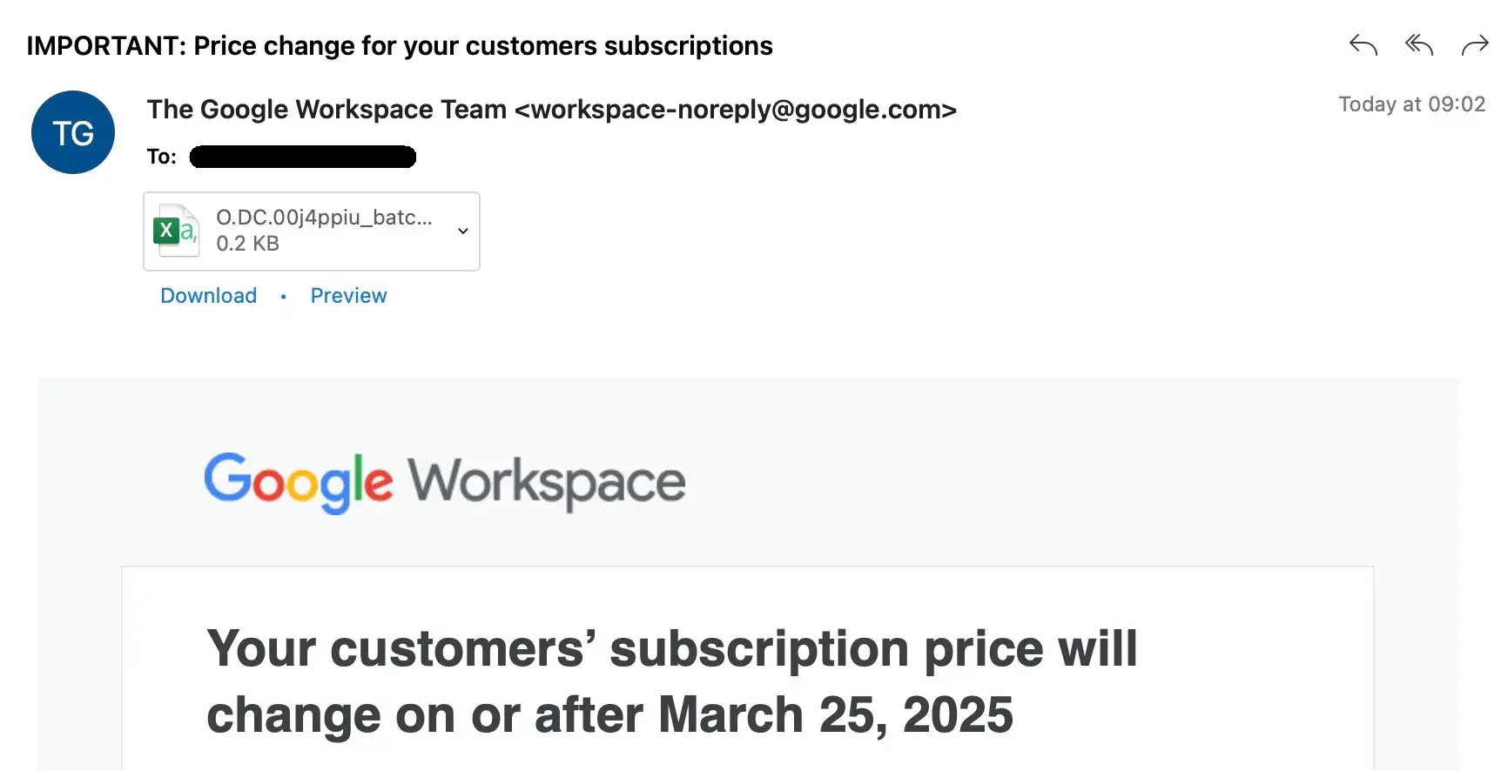Download the attached file

tap(208, 296)
